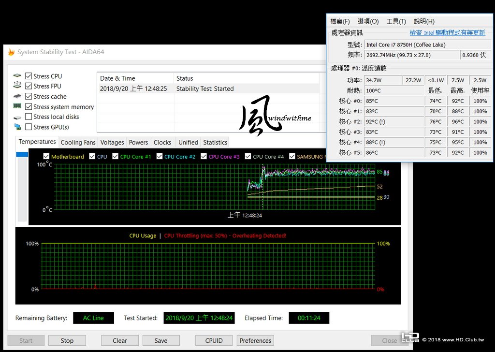Select the Temperatures tab

pyautogui.click(x=37, y=142)
